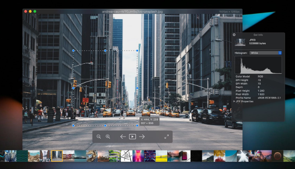Image resolution: width=295 pixels, height=169 pixels.
Task: Click the 533888 bytes file size text
Action: (x=257, y=43)
